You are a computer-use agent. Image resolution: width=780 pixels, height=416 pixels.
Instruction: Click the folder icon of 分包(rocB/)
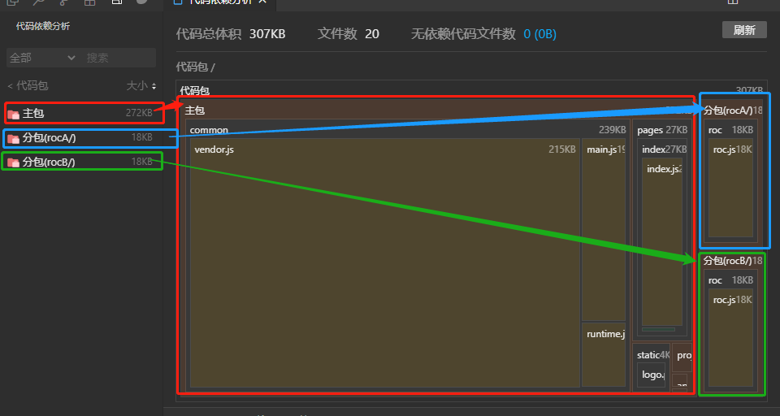click(13, 162)
